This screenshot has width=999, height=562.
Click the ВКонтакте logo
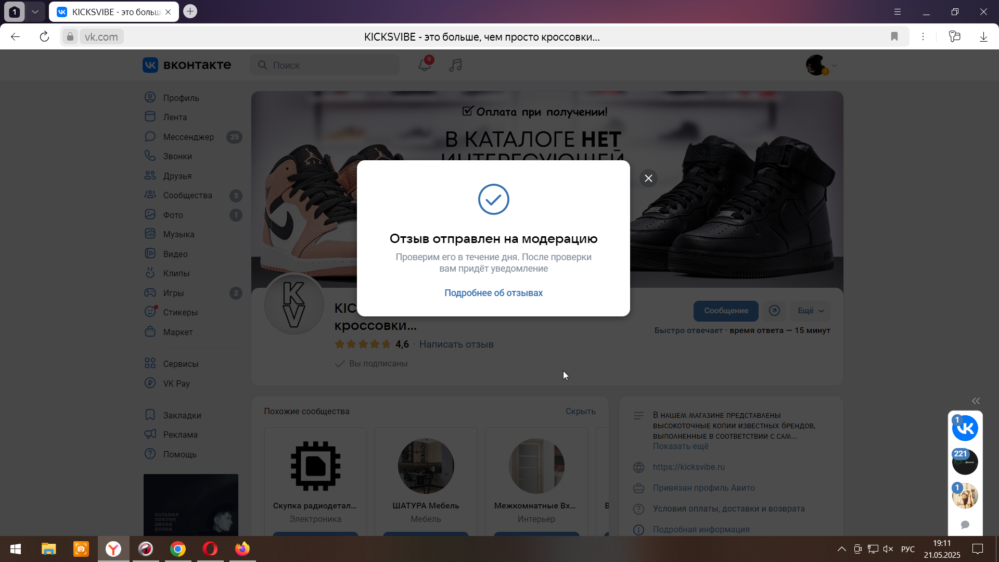pyautogui.click(x=187, y=65)
